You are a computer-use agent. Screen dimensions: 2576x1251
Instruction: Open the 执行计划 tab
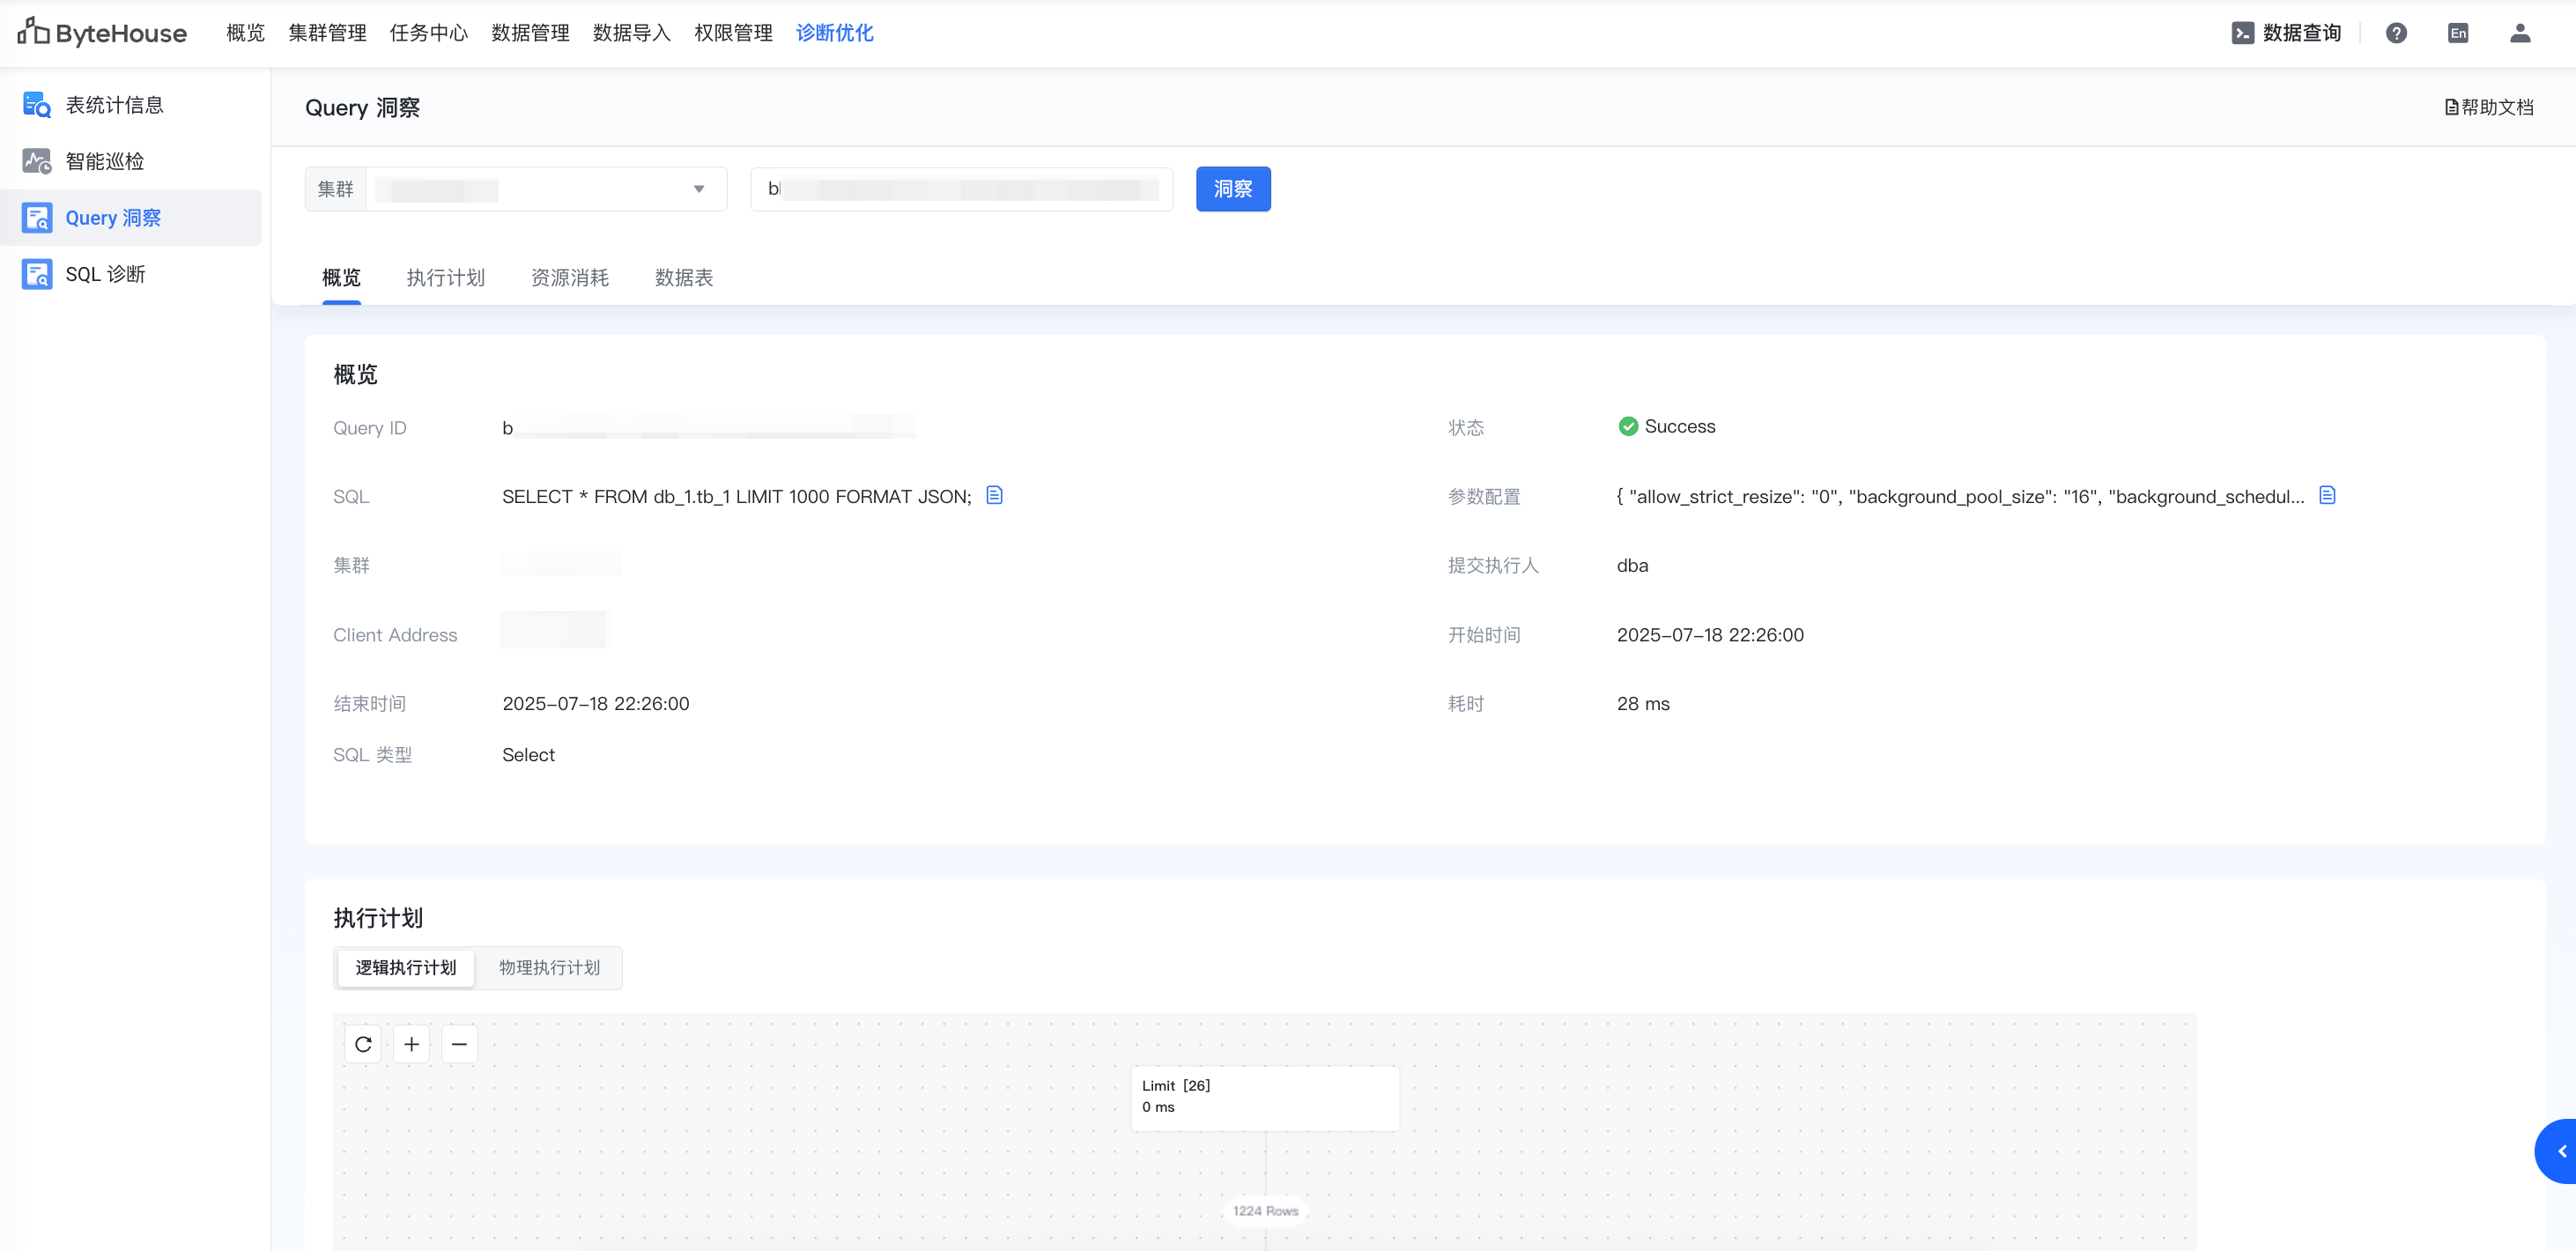pos(445,278)
